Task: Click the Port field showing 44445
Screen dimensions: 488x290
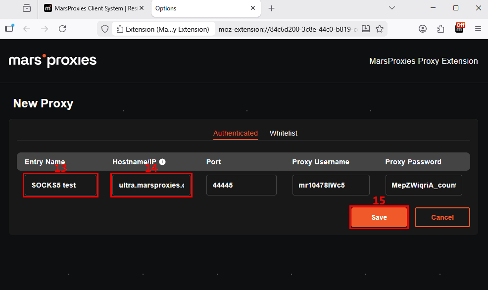Action: coord(241,185)
